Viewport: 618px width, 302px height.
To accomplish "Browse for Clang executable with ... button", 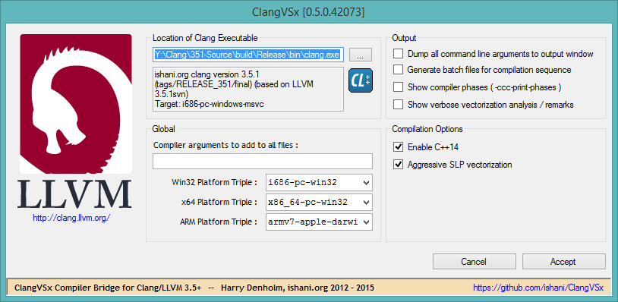I will pyautogui.click(x=360, y=55).
